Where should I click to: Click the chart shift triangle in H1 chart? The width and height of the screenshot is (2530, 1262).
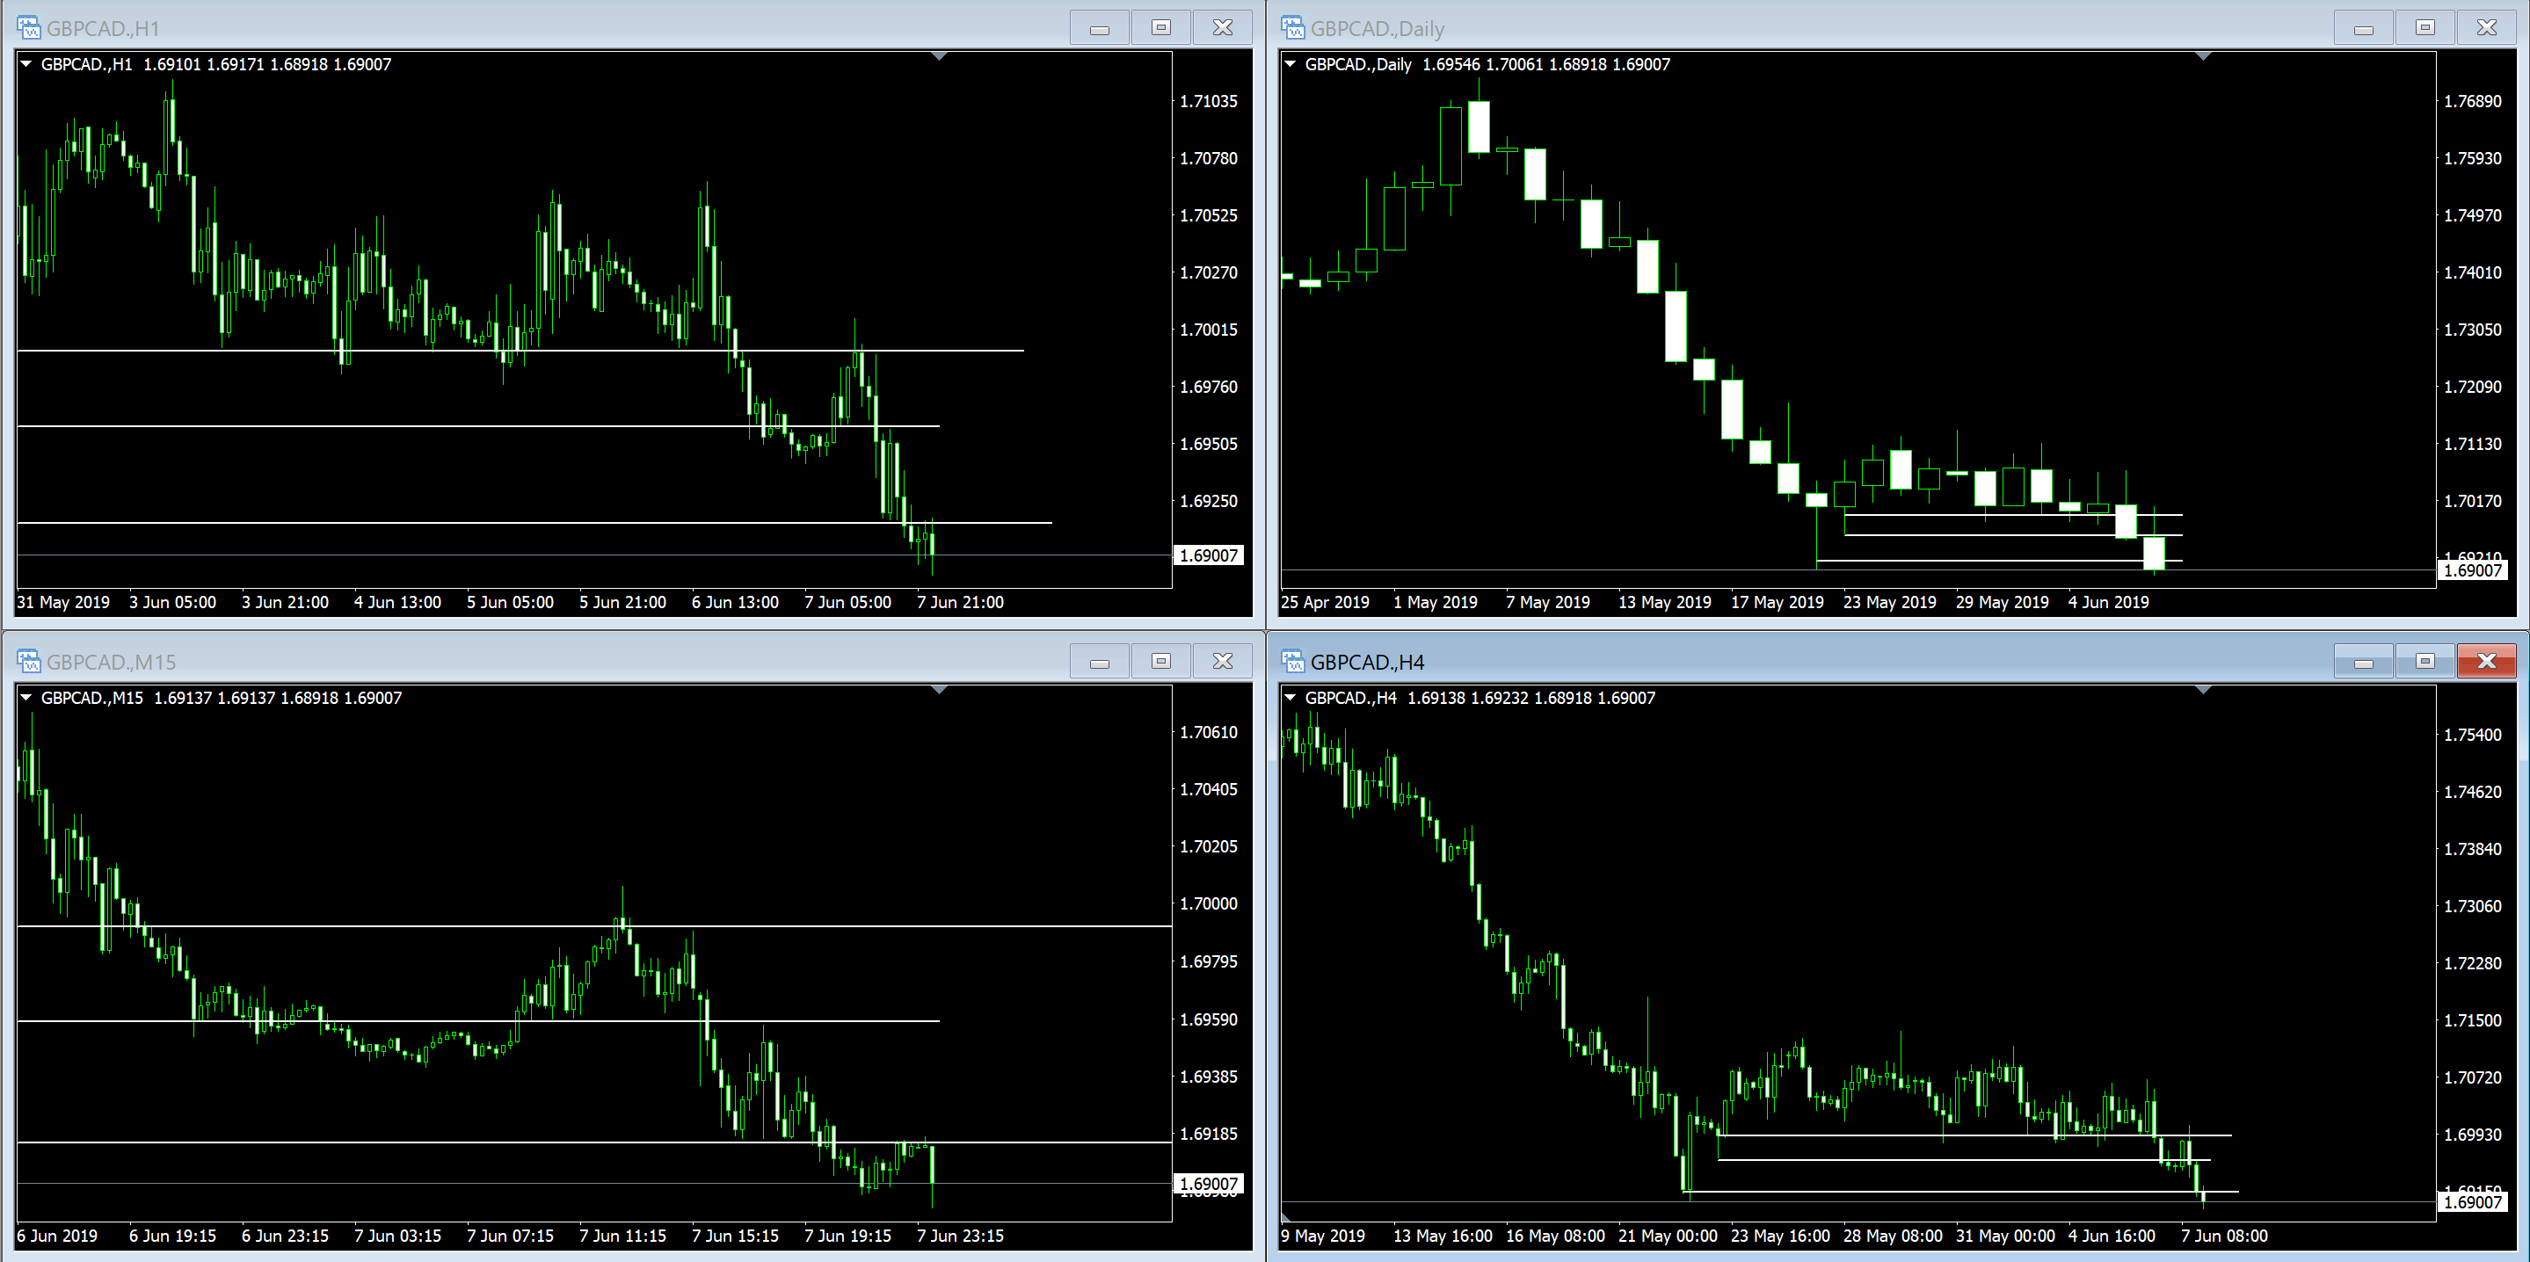click(x=939, y=57)
